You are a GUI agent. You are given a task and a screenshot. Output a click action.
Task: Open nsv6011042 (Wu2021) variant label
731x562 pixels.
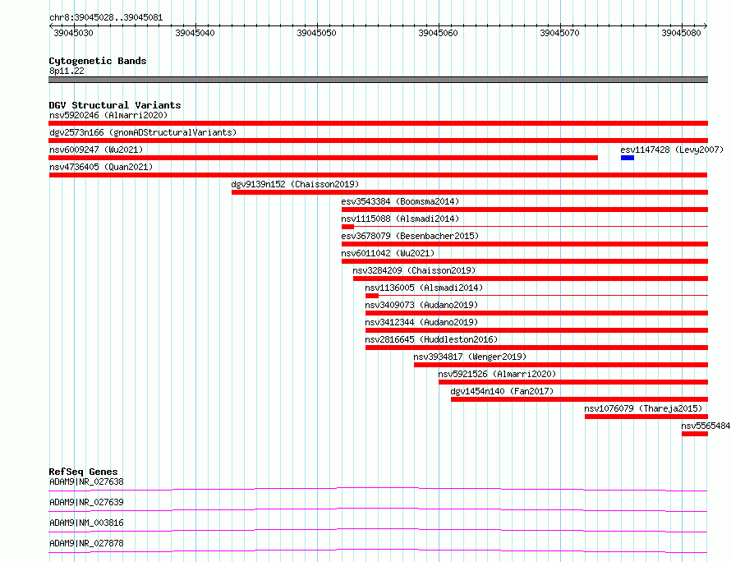click(388, 253)
